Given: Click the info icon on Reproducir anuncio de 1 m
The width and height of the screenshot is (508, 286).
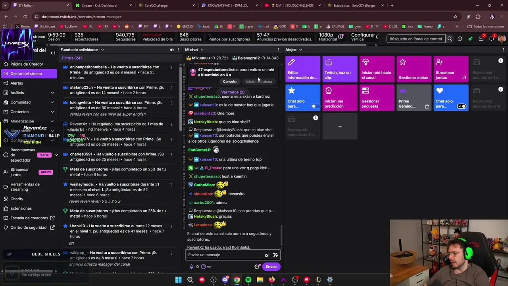Looking at the screenshot, I should click(x=501, y=61).
